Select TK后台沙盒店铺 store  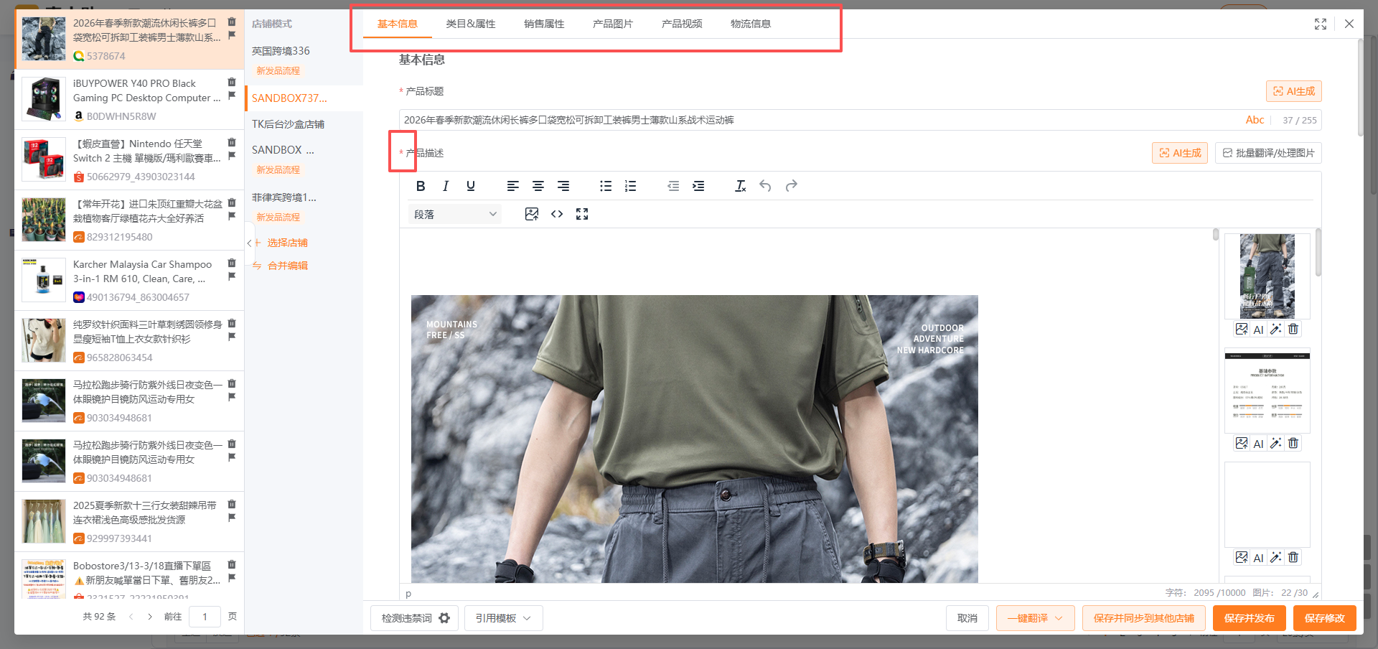click(x=288, y=124)
